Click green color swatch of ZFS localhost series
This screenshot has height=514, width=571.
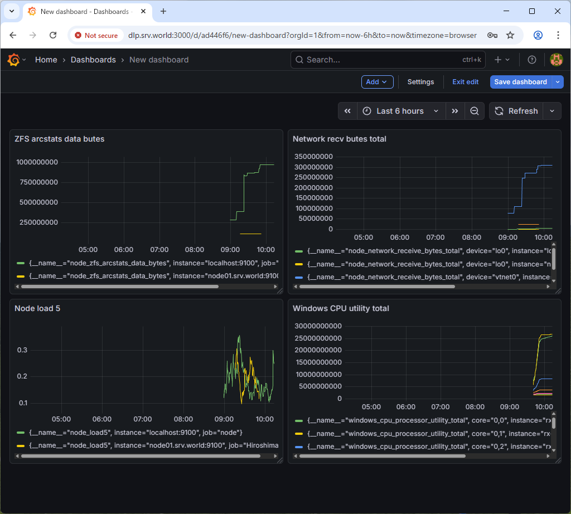click(x=21, y=263)
